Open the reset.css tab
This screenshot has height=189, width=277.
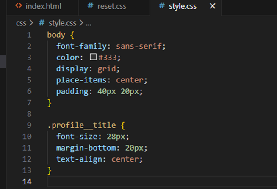111,7
